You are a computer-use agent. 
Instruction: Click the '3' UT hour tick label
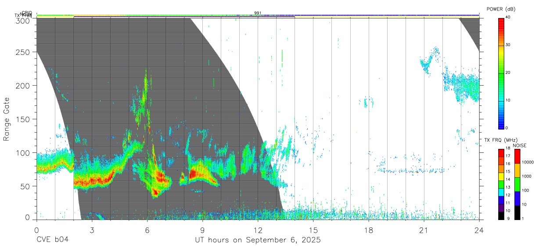pyautogui.click(x=92, y=230)
